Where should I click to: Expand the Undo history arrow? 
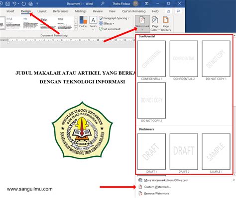point(18,3)
